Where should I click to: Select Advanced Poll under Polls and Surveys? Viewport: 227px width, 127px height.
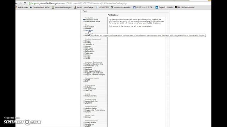click(x=90, y=122)
